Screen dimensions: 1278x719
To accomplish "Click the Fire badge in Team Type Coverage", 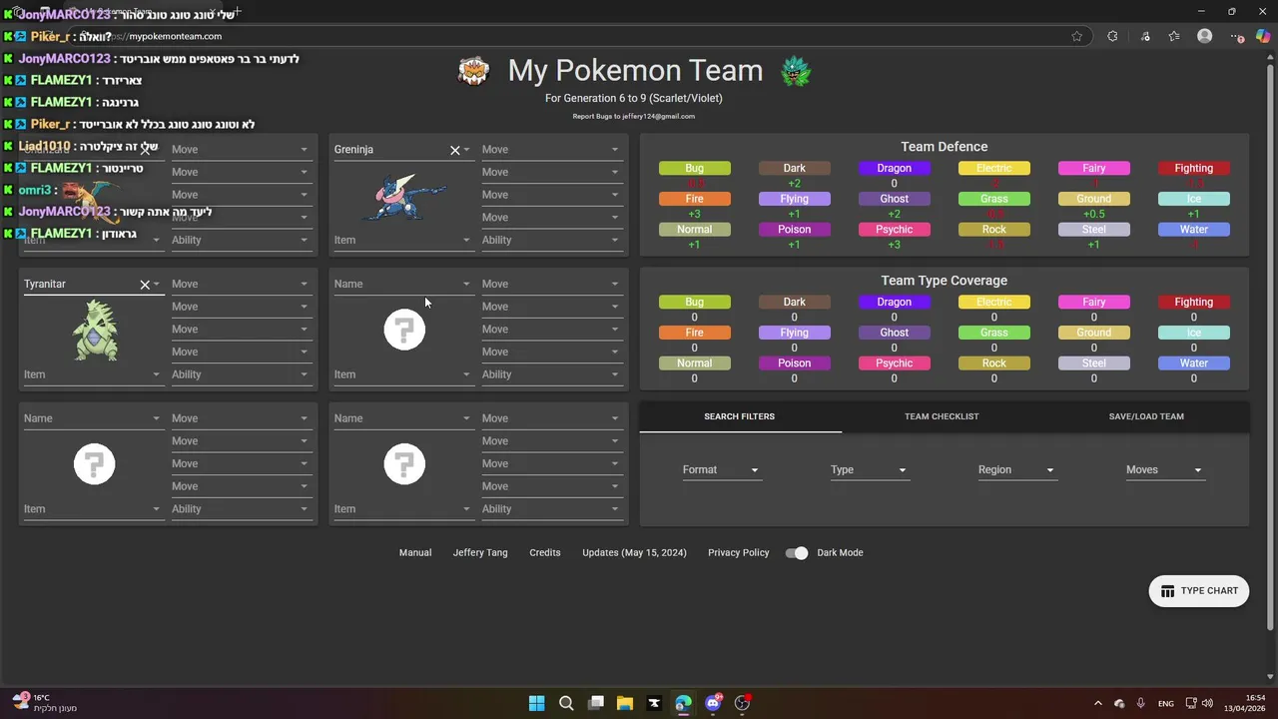I will [695, 333].
